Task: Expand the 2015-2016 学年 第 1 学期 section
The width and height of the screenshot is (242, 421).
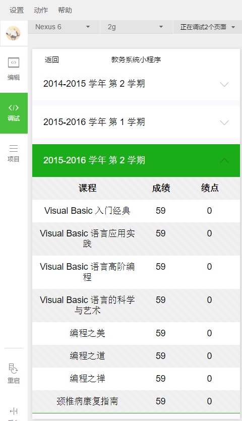Action: 136,122
